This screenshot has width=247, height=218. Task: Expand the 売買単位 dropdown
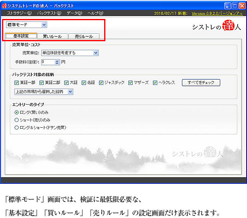pos(96,53)
